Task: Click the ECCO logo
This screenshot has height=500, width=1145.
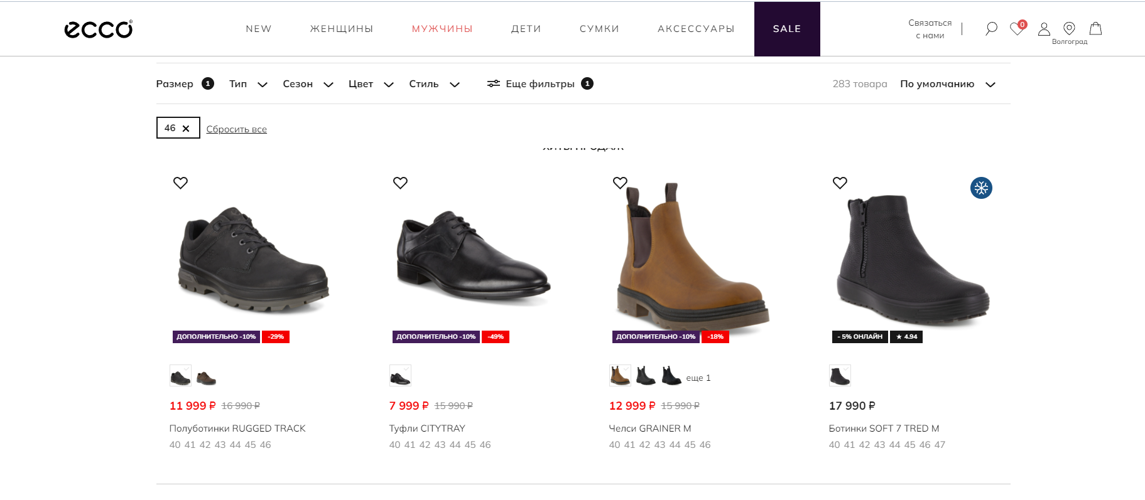Action: 99,29
